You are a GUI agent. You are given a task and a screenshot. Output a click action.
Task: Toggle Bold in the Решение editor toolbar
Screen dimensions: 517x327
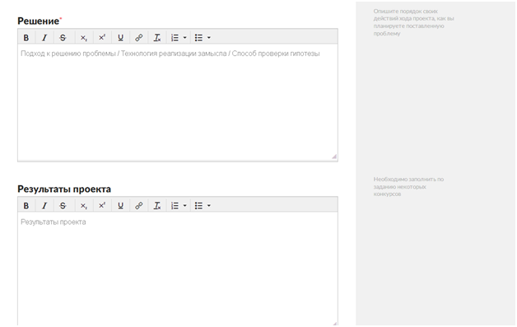click(26, 38)
